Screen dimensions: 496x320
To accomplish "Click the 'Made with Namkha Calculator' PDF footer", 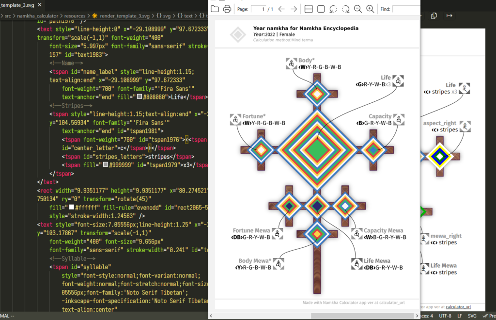I will click(354, 303).
